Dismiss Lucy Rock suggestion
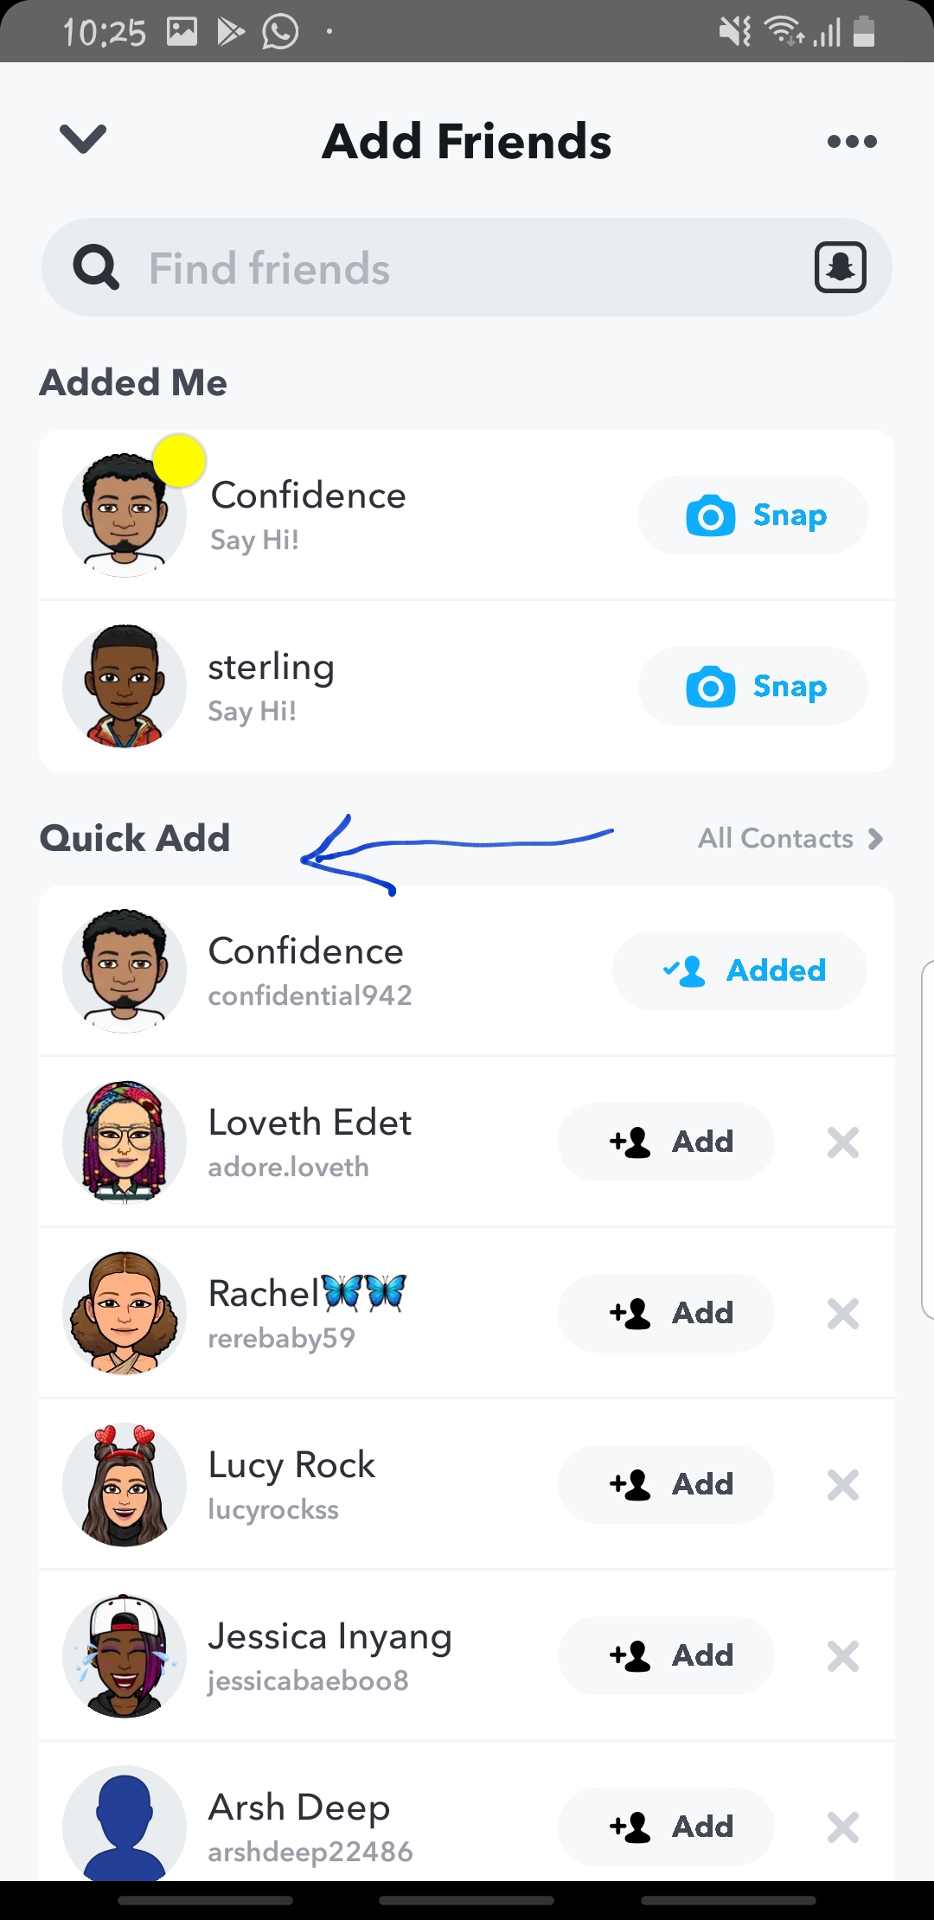The height and width of the screenshot is (1920, 934). [x=842, y=1485]
